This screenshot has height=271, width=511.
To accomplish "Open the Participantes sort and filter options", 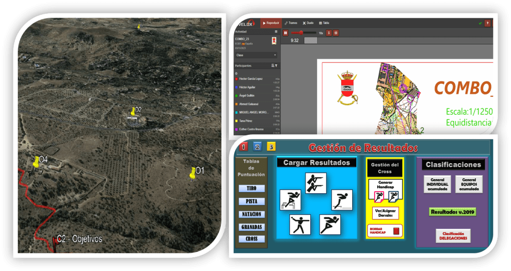I will (x=274, y=65).
